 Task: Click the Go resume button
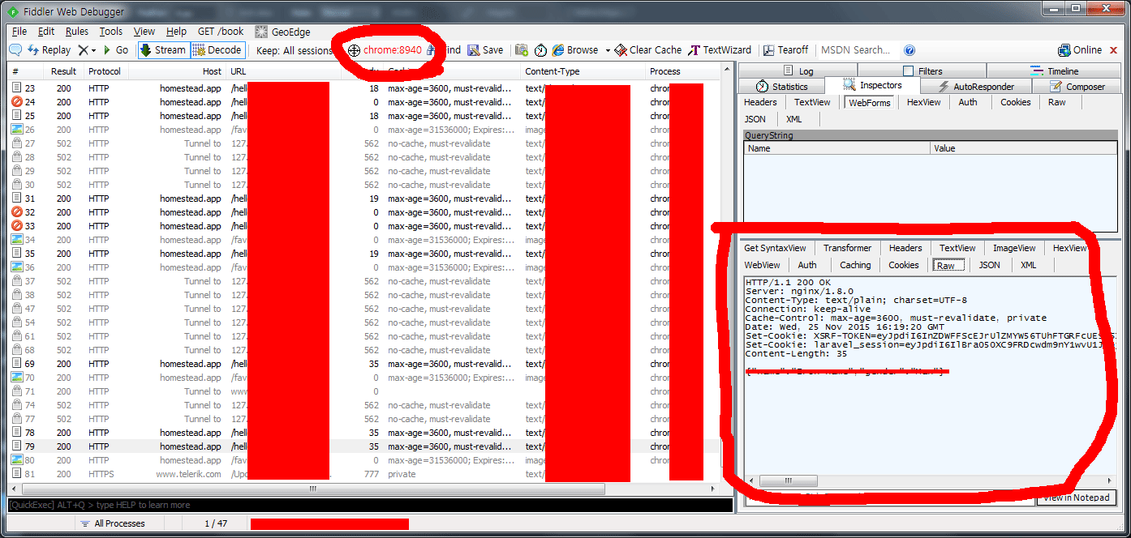coord(115,50)
